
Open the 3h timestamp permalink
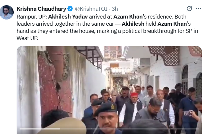click(x=115, y=9)
